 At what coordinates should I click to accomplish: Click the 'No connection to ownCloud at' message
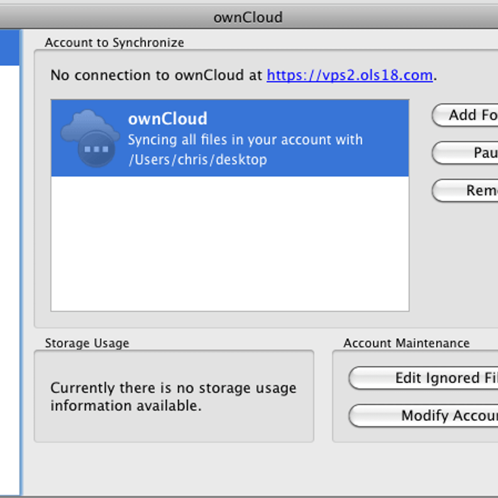[x=156, y=75]
